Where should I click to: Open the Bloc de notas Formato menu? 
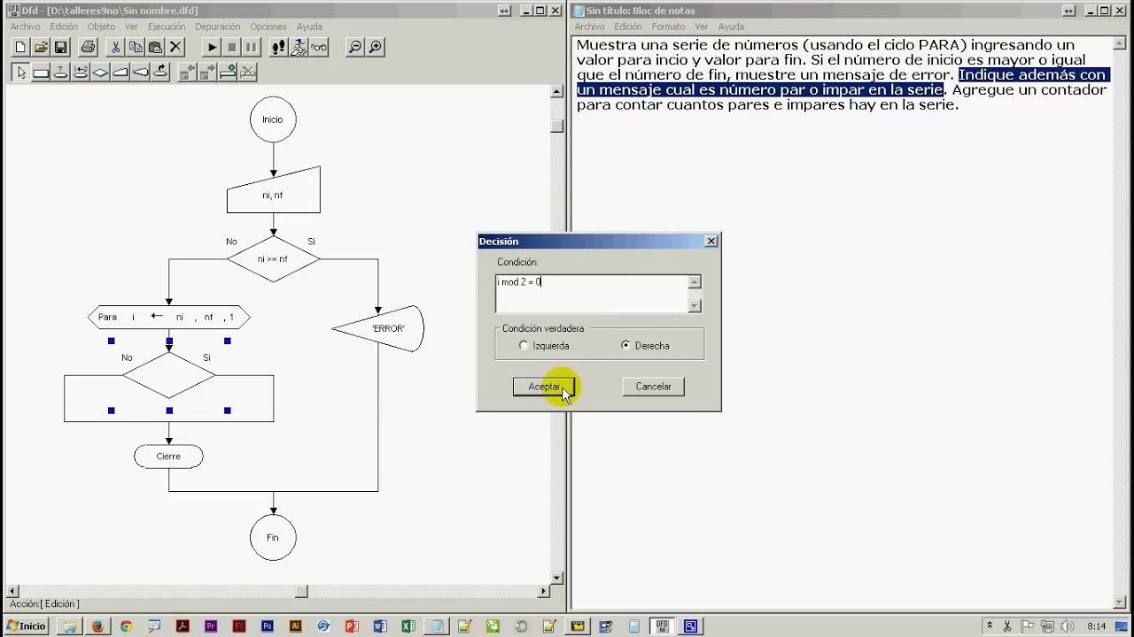pos(668,27)
